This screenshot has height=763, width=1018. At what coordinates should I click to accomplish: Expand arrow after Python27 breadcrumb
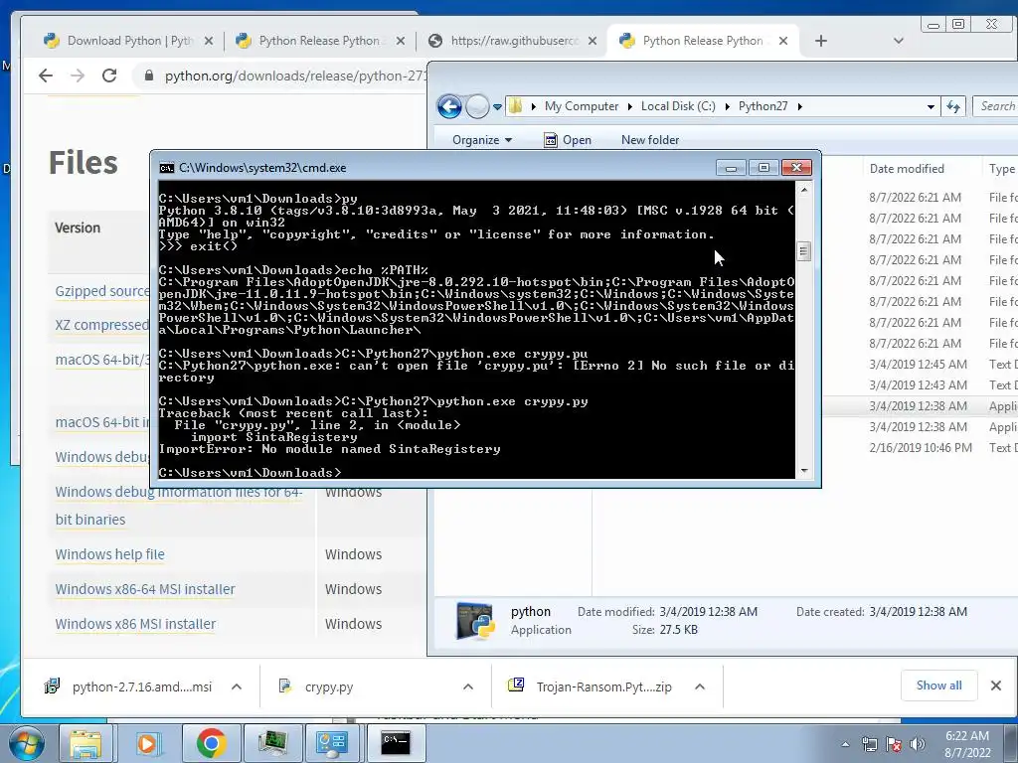coord(800,106)
